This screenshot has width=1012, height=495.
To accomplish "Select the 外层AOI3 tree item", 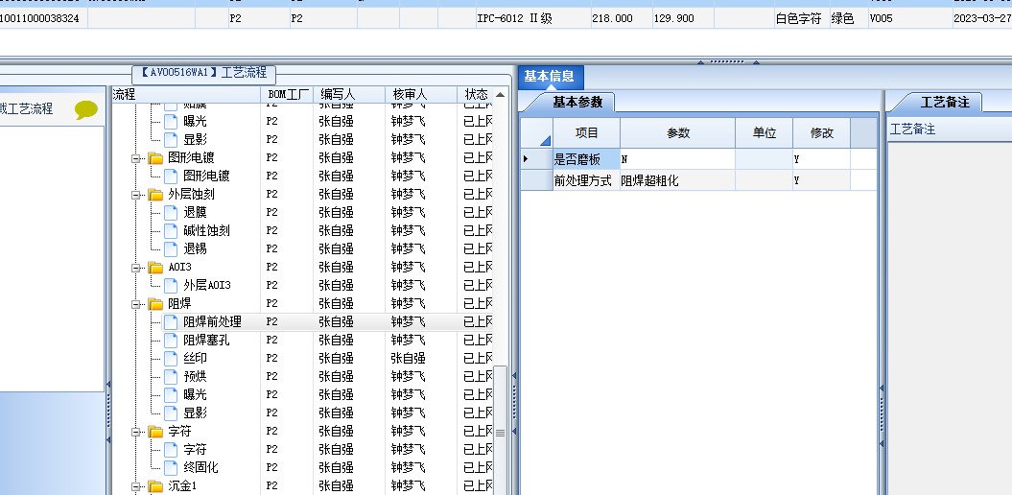I will click(x=207, y=285).
